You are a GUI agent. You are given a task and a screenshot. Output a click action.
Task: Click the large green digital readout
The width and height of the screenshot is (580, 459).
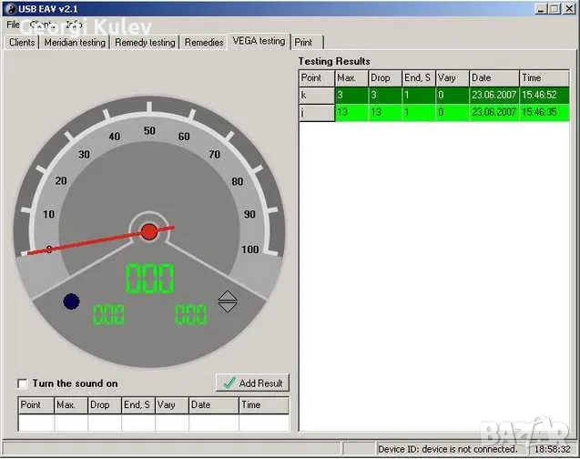149,279
